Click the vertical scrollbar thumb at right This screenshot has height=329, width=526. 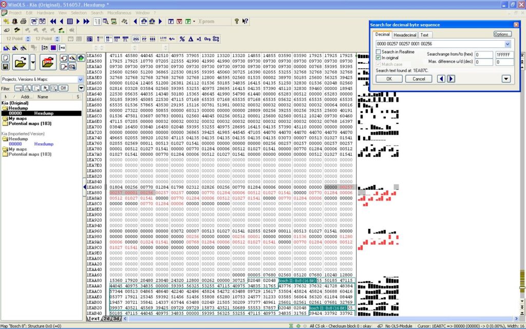point(522,287)
